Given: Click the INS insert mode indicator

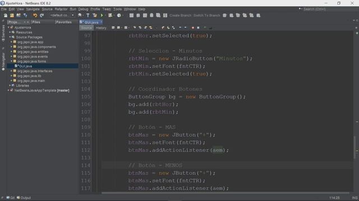Looking at the screenshot, I should pos(355,198).
